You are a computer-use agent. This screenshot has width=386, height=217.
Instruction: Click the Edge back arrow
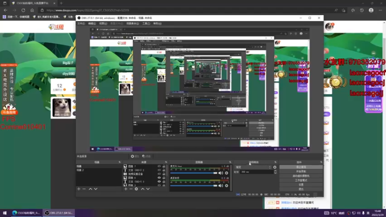pyautogui.click(x=5, y=10)
